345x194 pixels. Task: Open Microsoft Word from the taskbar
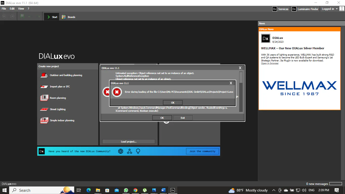point(163,190)
